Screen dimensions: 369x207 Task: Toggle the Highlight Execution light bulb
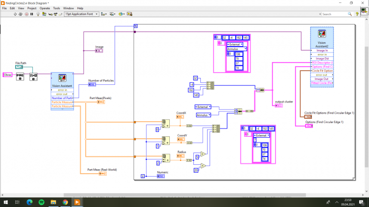tap(38, 14)
